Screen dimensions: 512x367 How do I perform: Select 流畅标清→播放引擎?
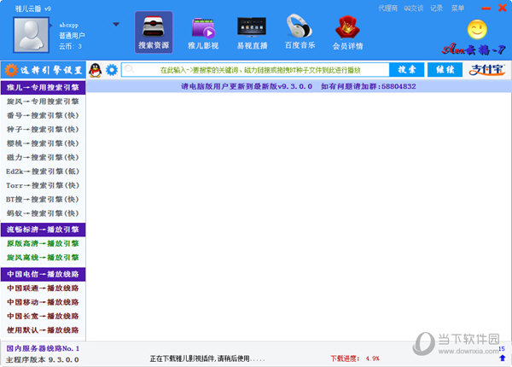[x=44, y=230]
